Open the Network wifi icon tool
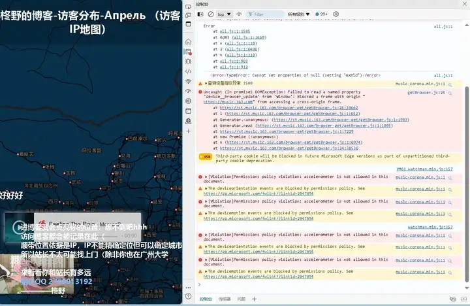Image resolution: width=470 pixels, height=306 pixels. pyautogui.click(x=188, y=81)
